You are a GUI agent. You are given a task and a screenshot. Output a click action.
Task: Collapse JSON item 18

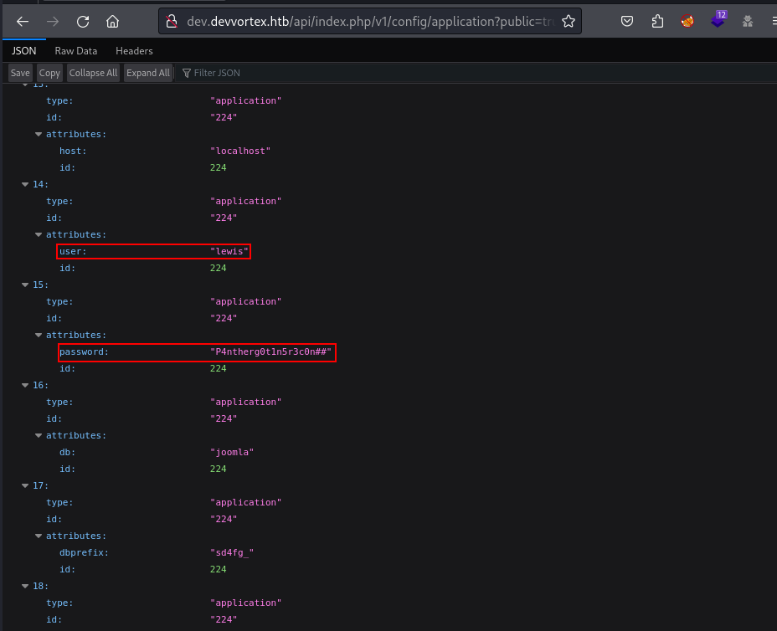coord(25,587)
